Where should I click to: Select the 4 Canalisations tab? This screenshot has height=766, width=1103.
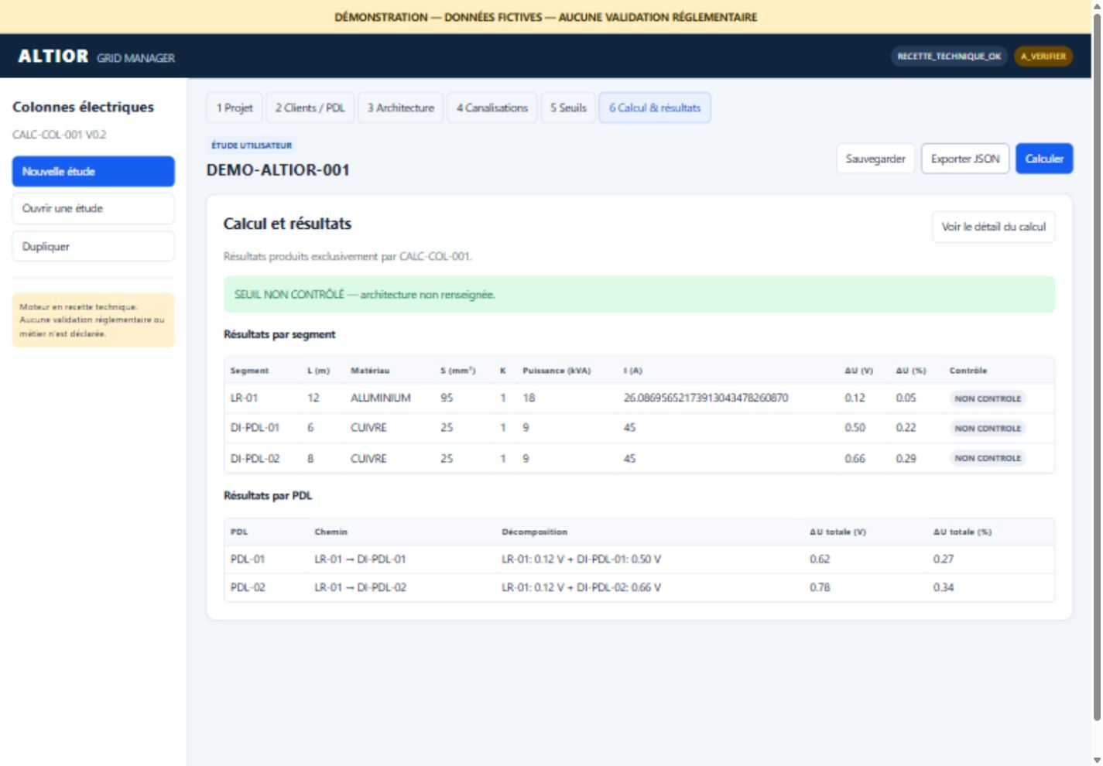tap(492, 108)
